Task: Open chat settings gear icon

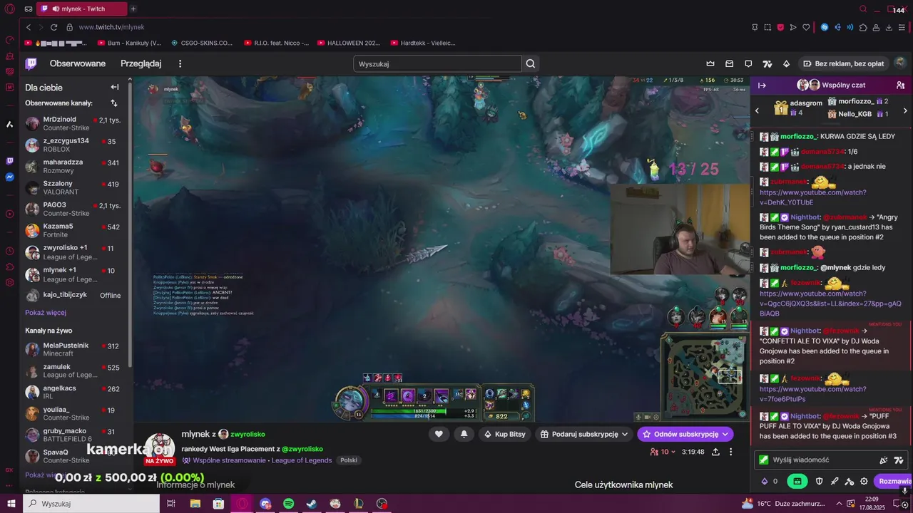Action: 864,482
